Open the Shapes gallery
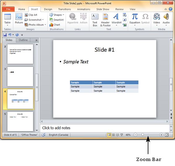 pyautogui.click(x=56, y=15)
